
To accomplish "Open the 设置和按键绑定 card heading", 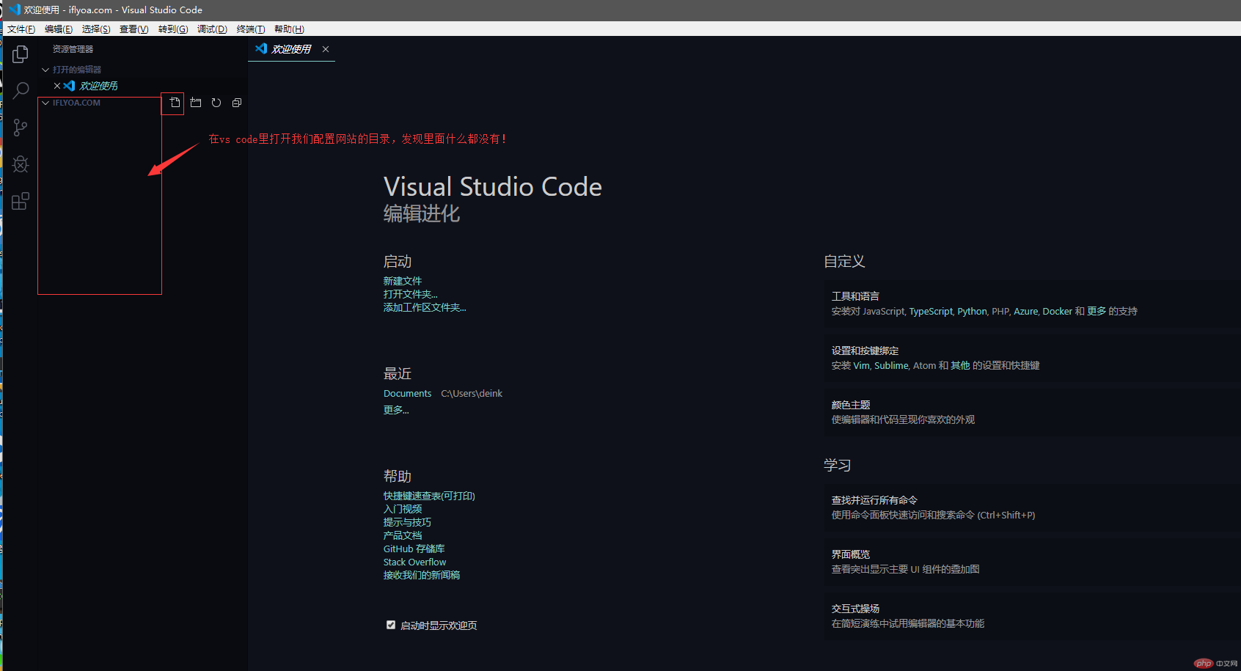I will (865, 351).
